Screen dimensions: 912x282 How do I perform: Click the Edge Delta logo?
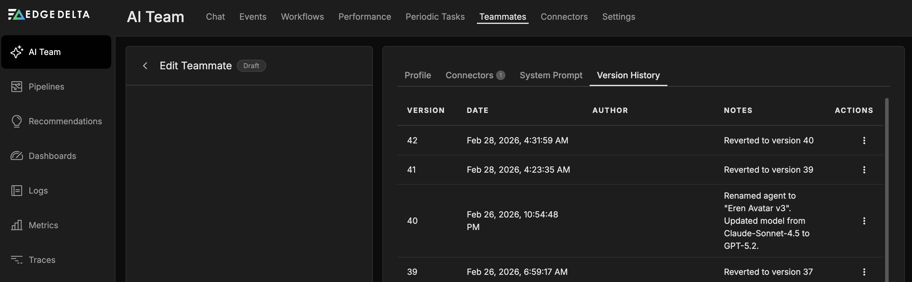pyautogui.click(x=49, y=15)
